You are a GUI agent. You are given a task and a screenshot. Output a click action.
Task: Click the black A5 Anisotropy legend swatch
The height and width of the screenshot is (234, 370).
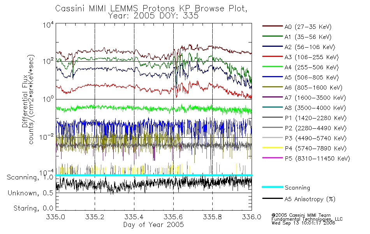tap(272, 199)
